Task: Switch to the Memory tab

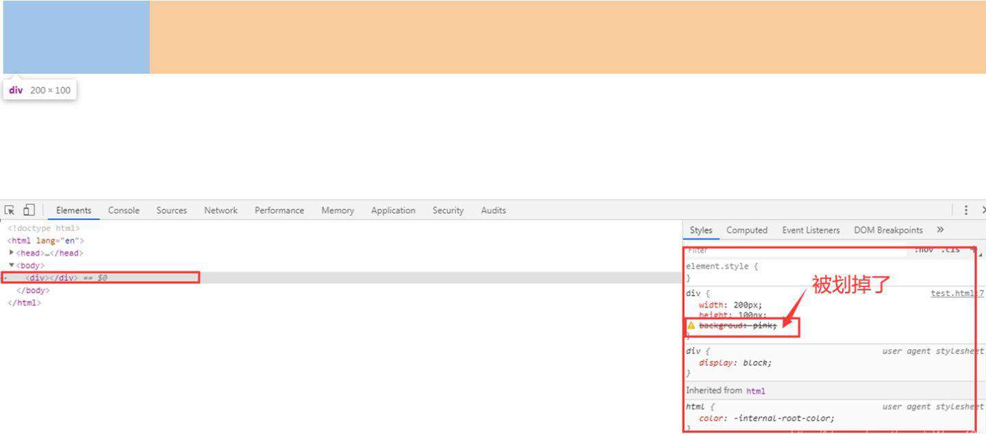Action: coord(338,211)
